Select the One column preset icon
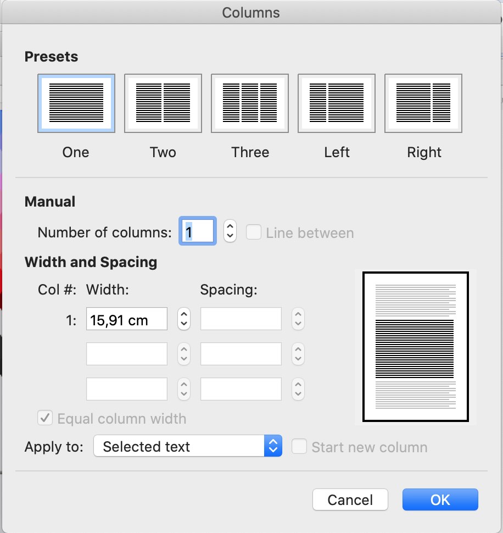The height and width of the screenshot is (533, 503). 76,103
